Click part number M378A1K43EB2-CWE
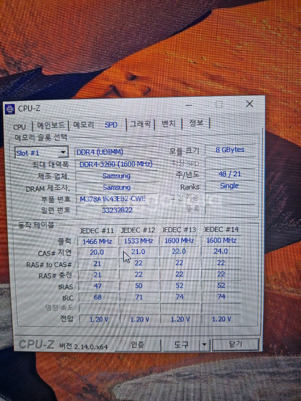Image resolution: width=301 pixels, height=401 pixels. click(113, 199)
